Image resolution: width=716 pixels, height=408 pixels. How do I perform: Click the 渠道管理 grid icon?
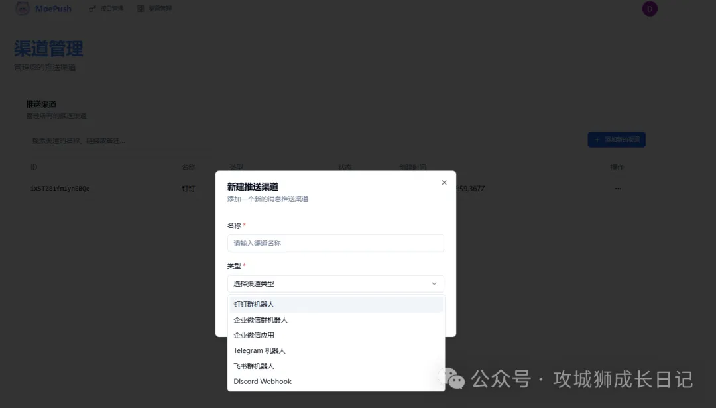[x=141, y=9]
